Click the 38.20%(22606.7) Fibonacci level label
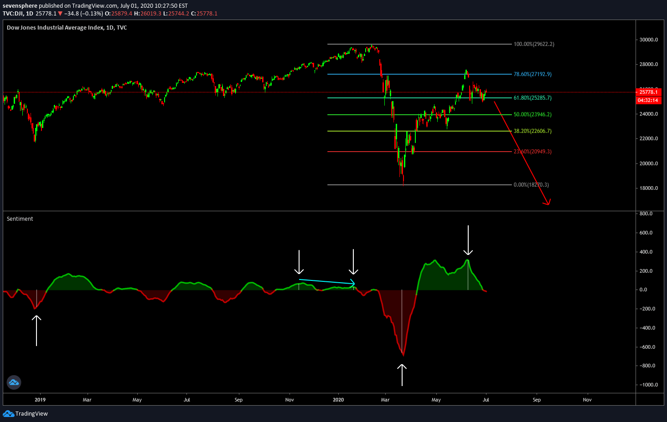This screenshot has width=667, height=422. coord(533,131)
